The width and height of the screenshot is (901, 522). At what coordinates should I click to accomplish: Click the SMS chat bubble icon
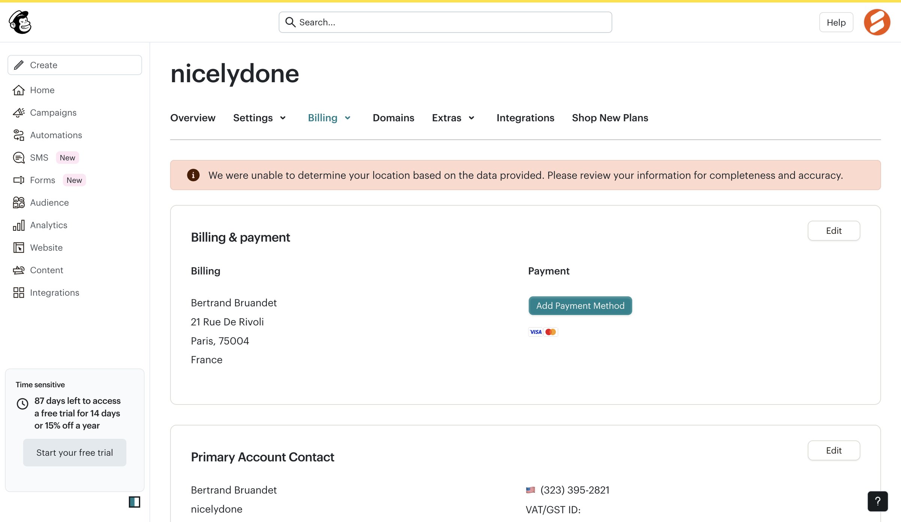19,158
